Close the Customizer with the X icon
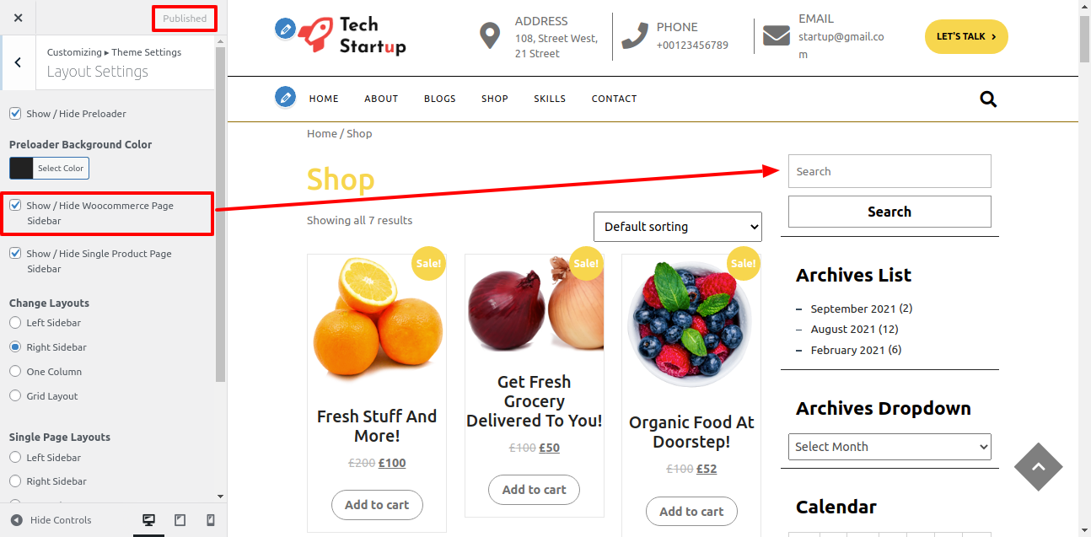The image size is (1091, 537). click(x=19, y=18)
